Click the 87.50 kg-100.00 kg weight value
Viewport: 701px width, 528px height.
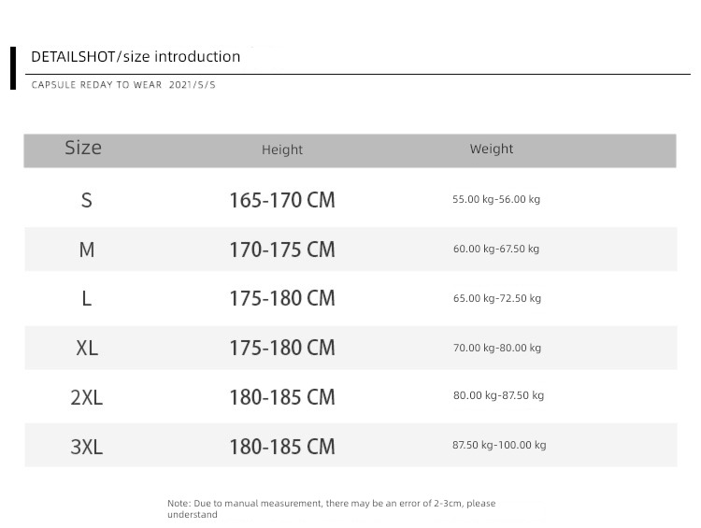click(x=499, y=445)
